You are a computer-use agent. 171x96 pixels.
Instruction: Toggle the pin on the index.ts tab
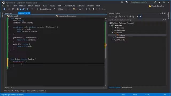[26, 13]
